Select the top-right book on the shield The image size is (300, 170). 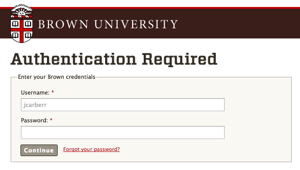[x=28, y=24]
